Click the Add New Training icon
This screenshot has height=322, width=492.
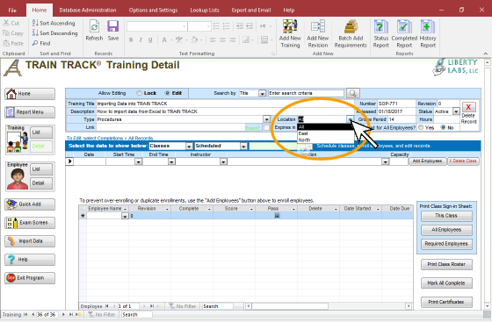click(290, 33)
